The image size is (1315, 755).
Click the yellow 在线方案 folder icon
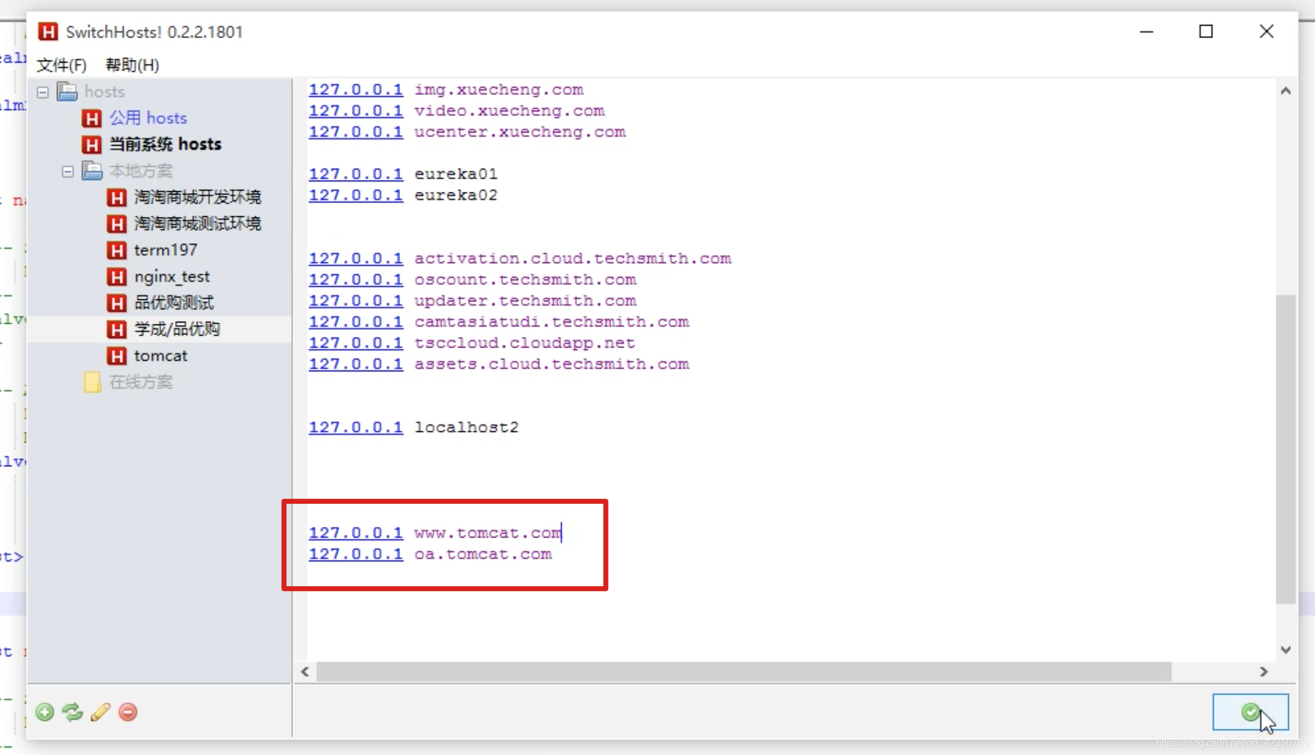coord(92,382)
